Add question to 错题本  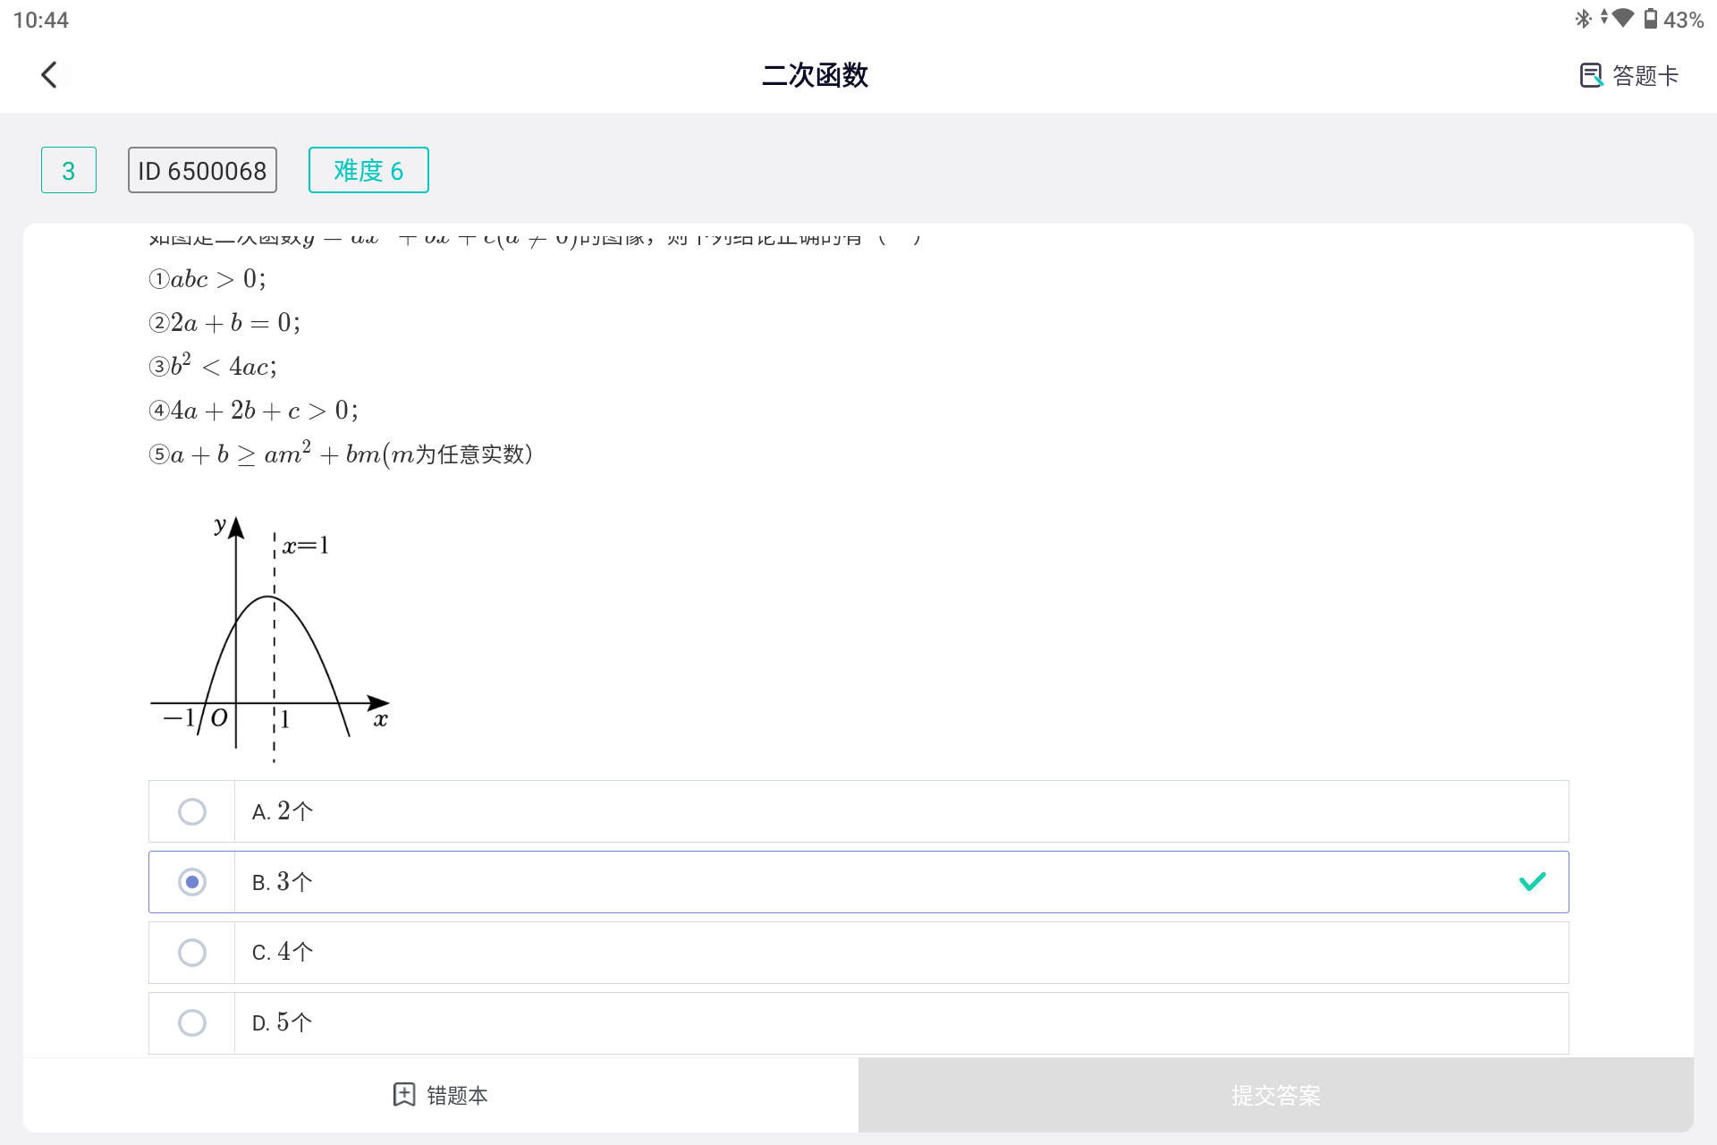click(441, 1095)
